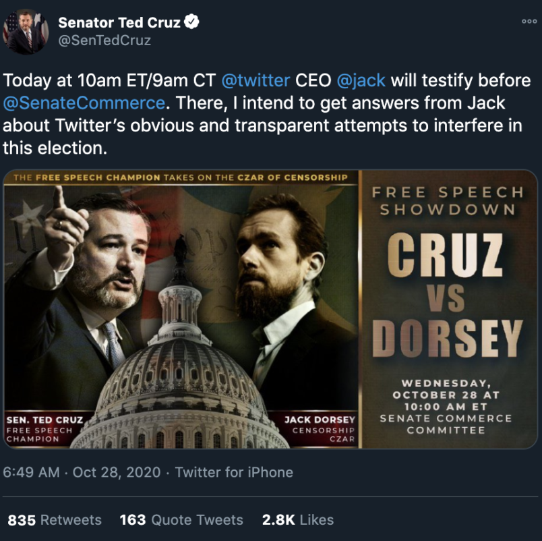Screen dimensions: 542x541
Task: Click Senator Ted Cruz's profile avatar
Action: tap(25, 31)
